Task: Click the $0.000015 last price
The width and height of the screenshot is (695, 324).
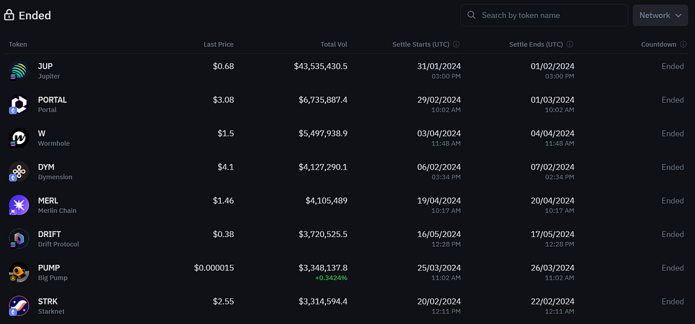Action: point(214,268)
